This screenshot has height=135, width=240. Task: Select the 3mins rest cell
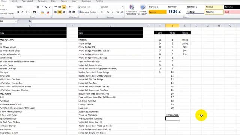point(184,40)
